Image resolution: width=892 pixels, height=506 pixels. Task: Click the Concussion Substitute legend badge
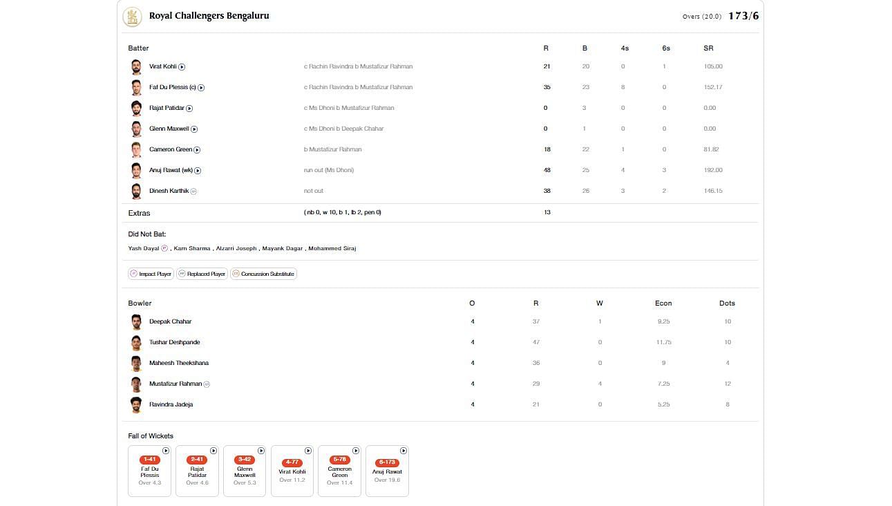pos(263,274)
